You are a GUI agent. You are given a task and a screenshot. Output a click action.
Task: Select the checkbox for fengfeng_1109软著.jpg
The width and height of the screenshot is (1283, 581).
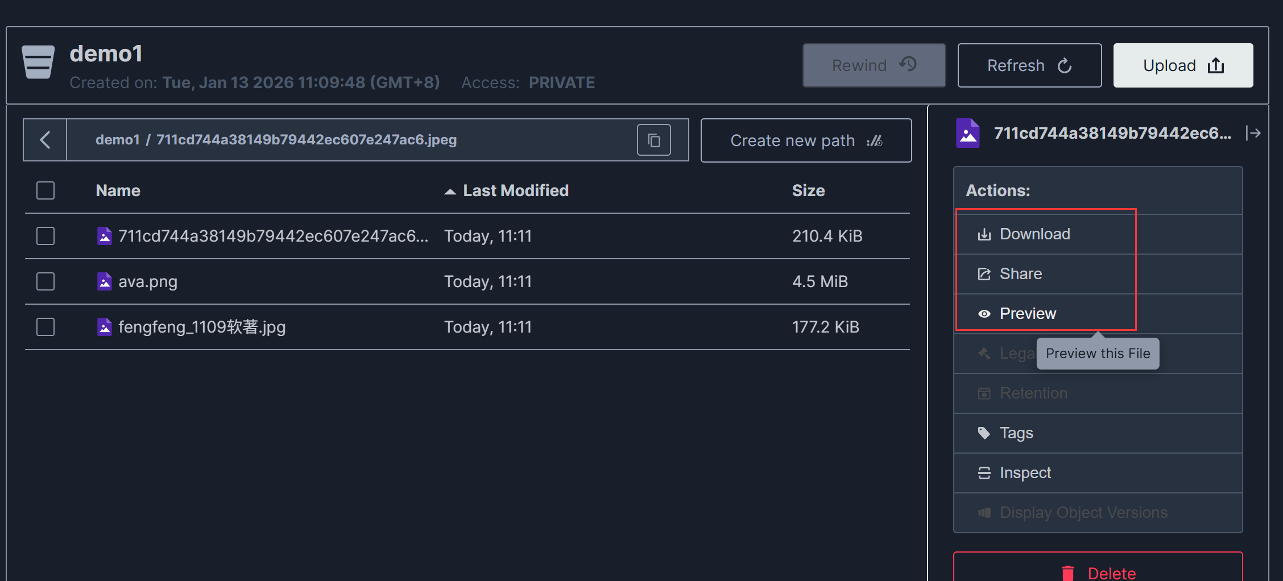tap(45, 327)
